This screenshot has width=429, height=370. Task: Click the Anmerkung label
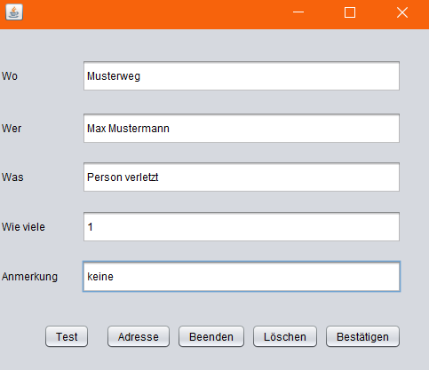[x=29, y=277]
